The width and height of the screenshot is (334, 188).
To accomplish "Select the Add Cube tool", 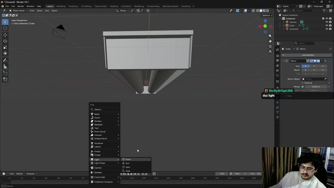I will [x=5, y=73].
